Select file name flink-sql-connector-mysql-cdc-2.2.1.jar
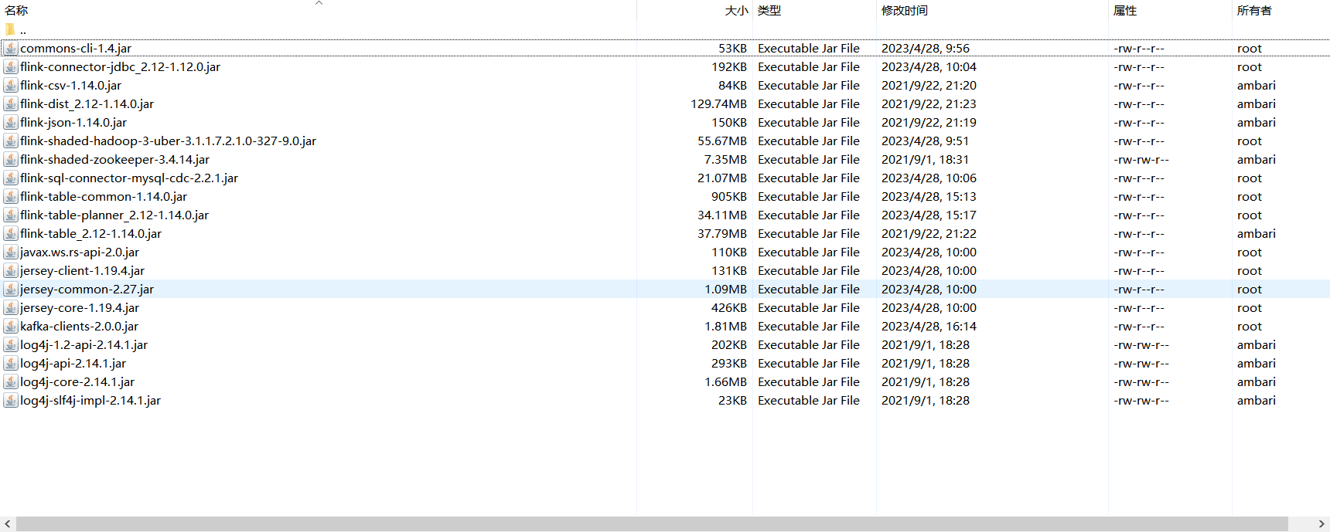 pyautogui.click(x=129, y=178)
